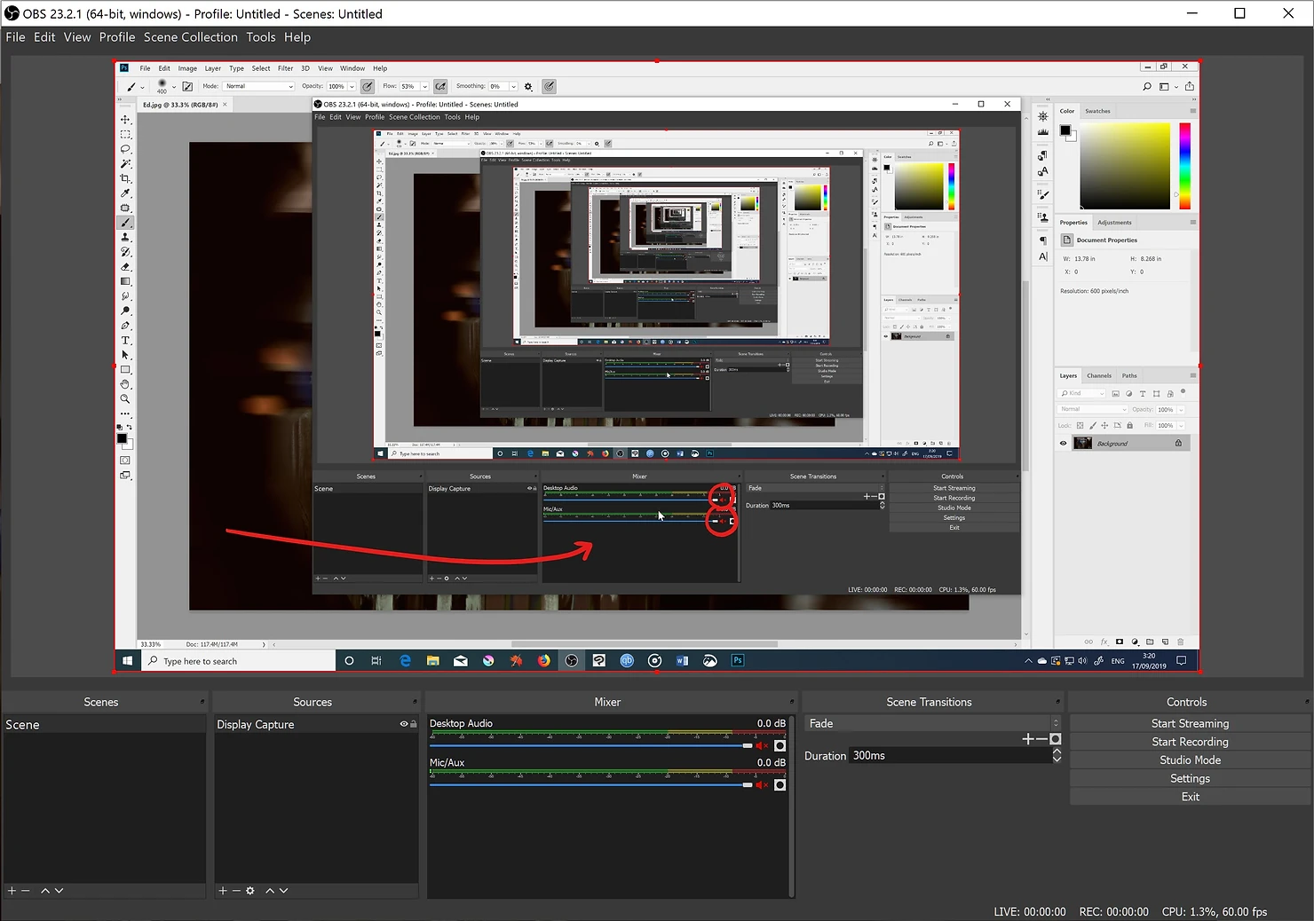
Task: Select the Eyedropper tool in outermost Photoshop window
Action: coord(125,193)
